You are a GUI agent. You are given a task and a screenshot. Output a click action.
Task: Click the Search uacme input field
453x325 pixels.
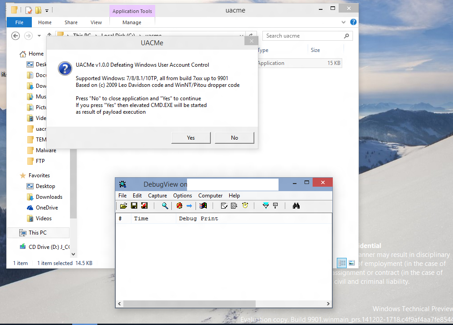tap(303, 36)
